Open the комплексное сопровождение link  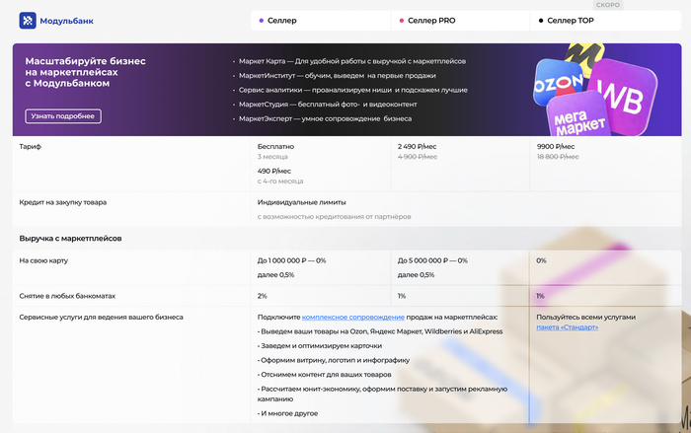353,318
